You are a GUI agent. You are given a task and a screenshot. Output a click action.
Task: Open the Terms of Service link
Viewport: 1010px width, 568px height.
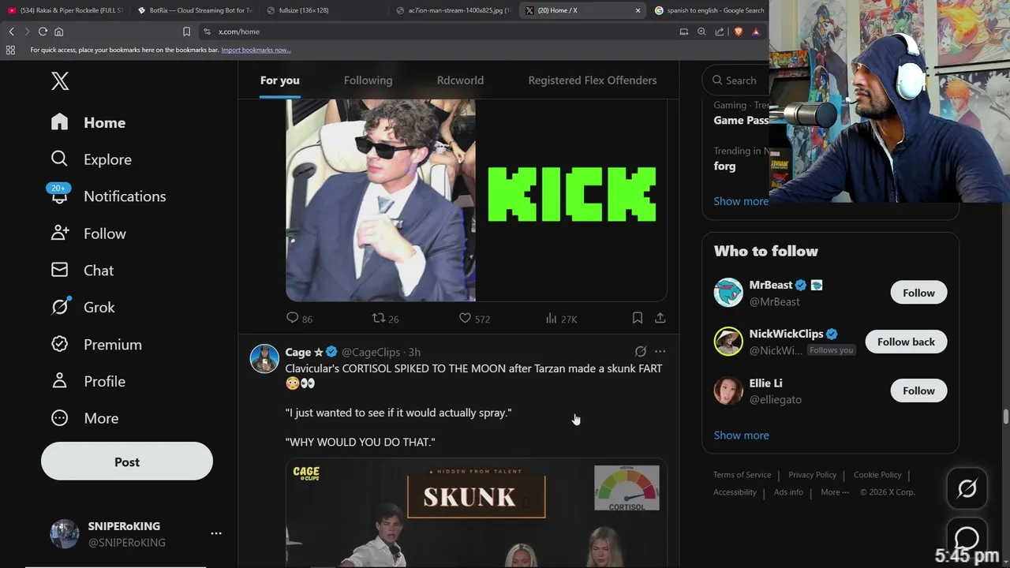[x=743, y=475]
